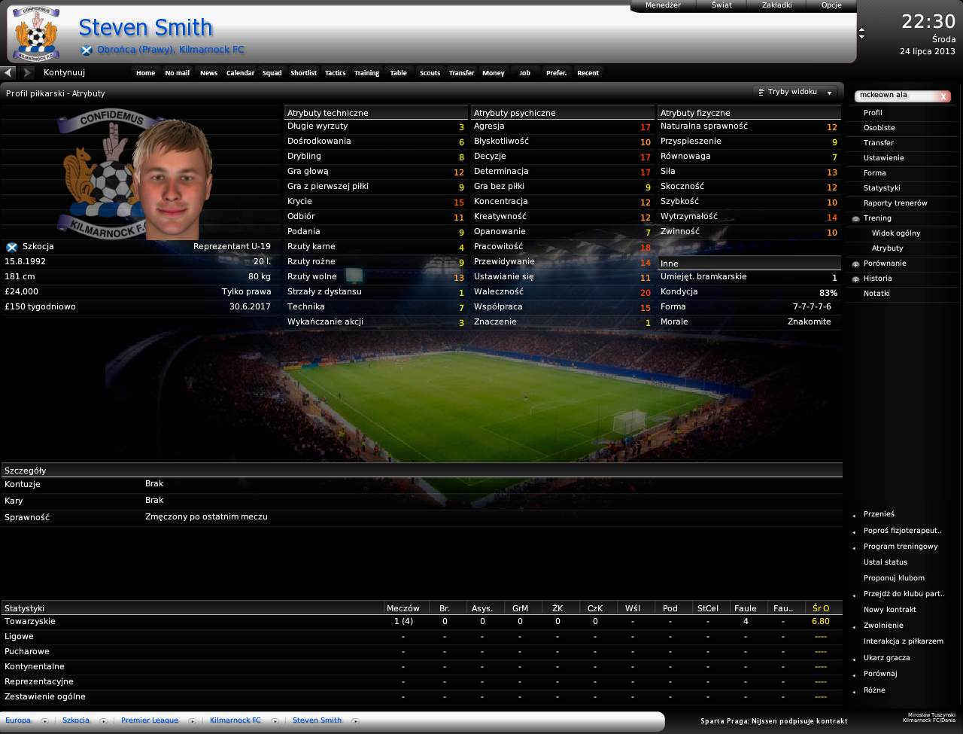Clear the search box with X
Screen dimensions: 963x734
[943, 96]
